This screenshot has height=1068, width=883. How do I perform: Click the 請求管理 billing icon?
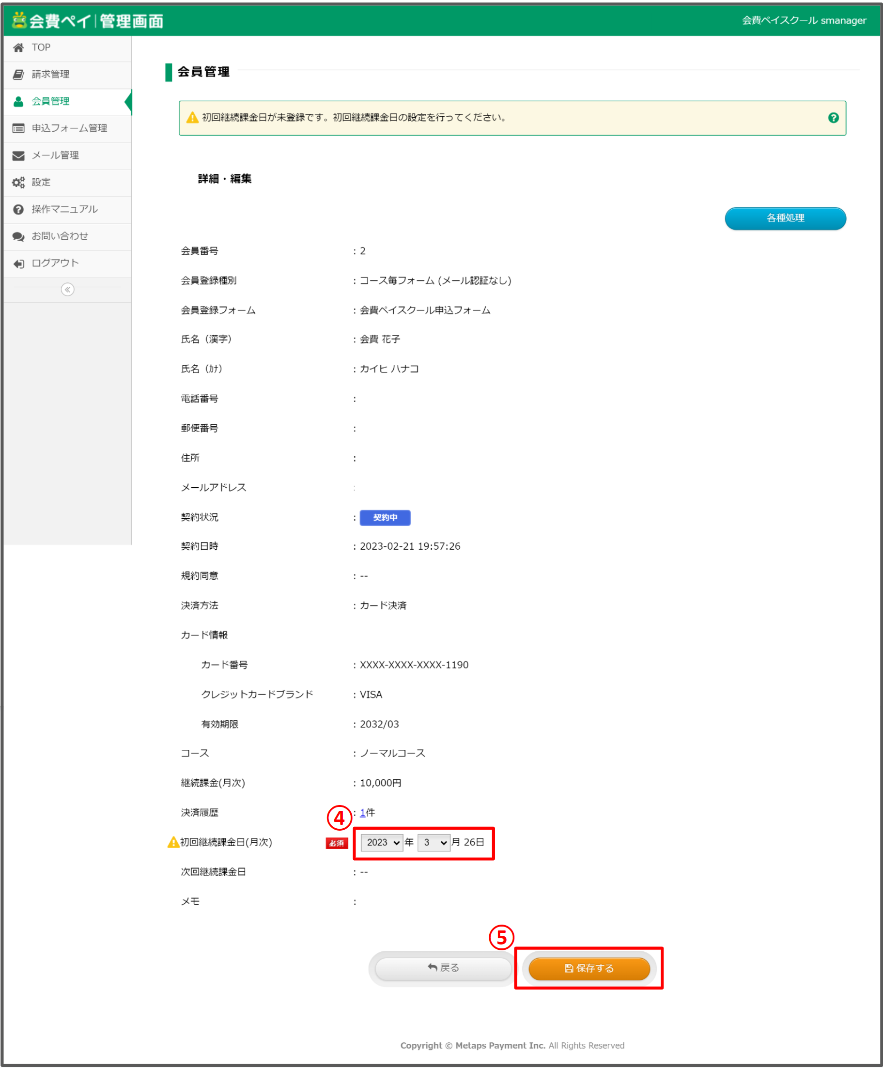point(19,75)
